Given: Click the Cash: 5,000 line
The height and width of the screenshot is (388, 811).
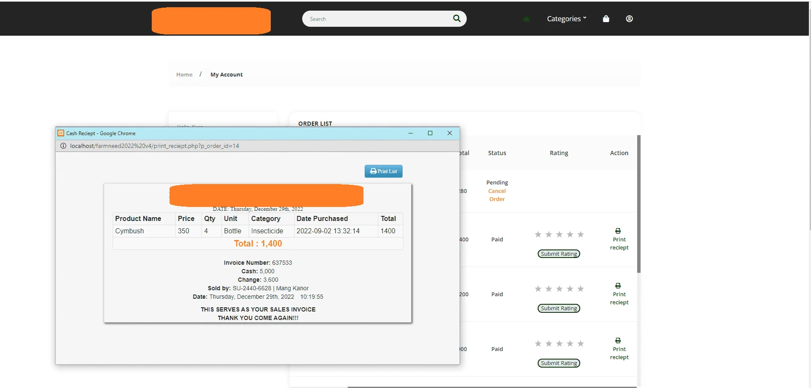Looking at the screenshot, I should click(258, 271).
